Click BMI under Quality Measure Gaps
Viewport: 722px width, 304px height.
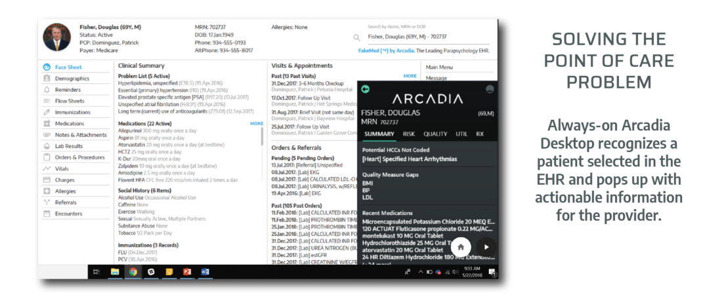pos(368,183)
